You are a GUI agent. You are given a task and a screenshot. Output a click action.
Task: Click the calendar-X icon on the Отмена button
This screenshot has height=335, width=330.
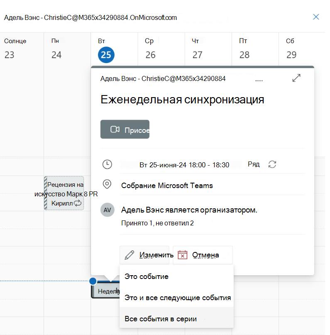(x=182, y=254)
